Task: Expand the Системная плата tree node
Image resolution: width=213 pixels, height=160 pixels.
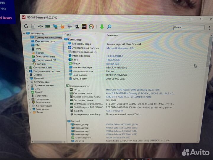Action: [x=27, y=68]
